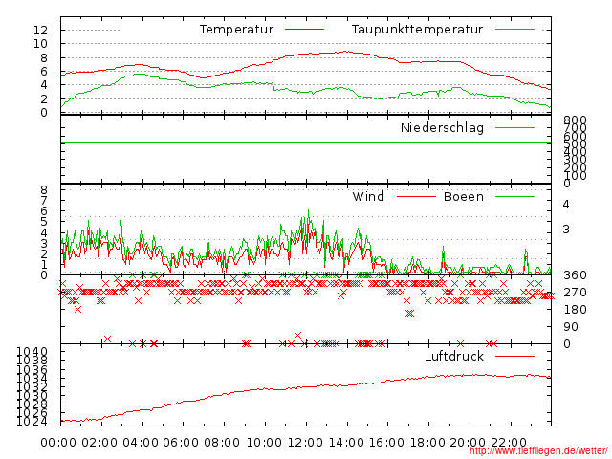Select the green Taupunkttemperatur legend line

(514, 30)
